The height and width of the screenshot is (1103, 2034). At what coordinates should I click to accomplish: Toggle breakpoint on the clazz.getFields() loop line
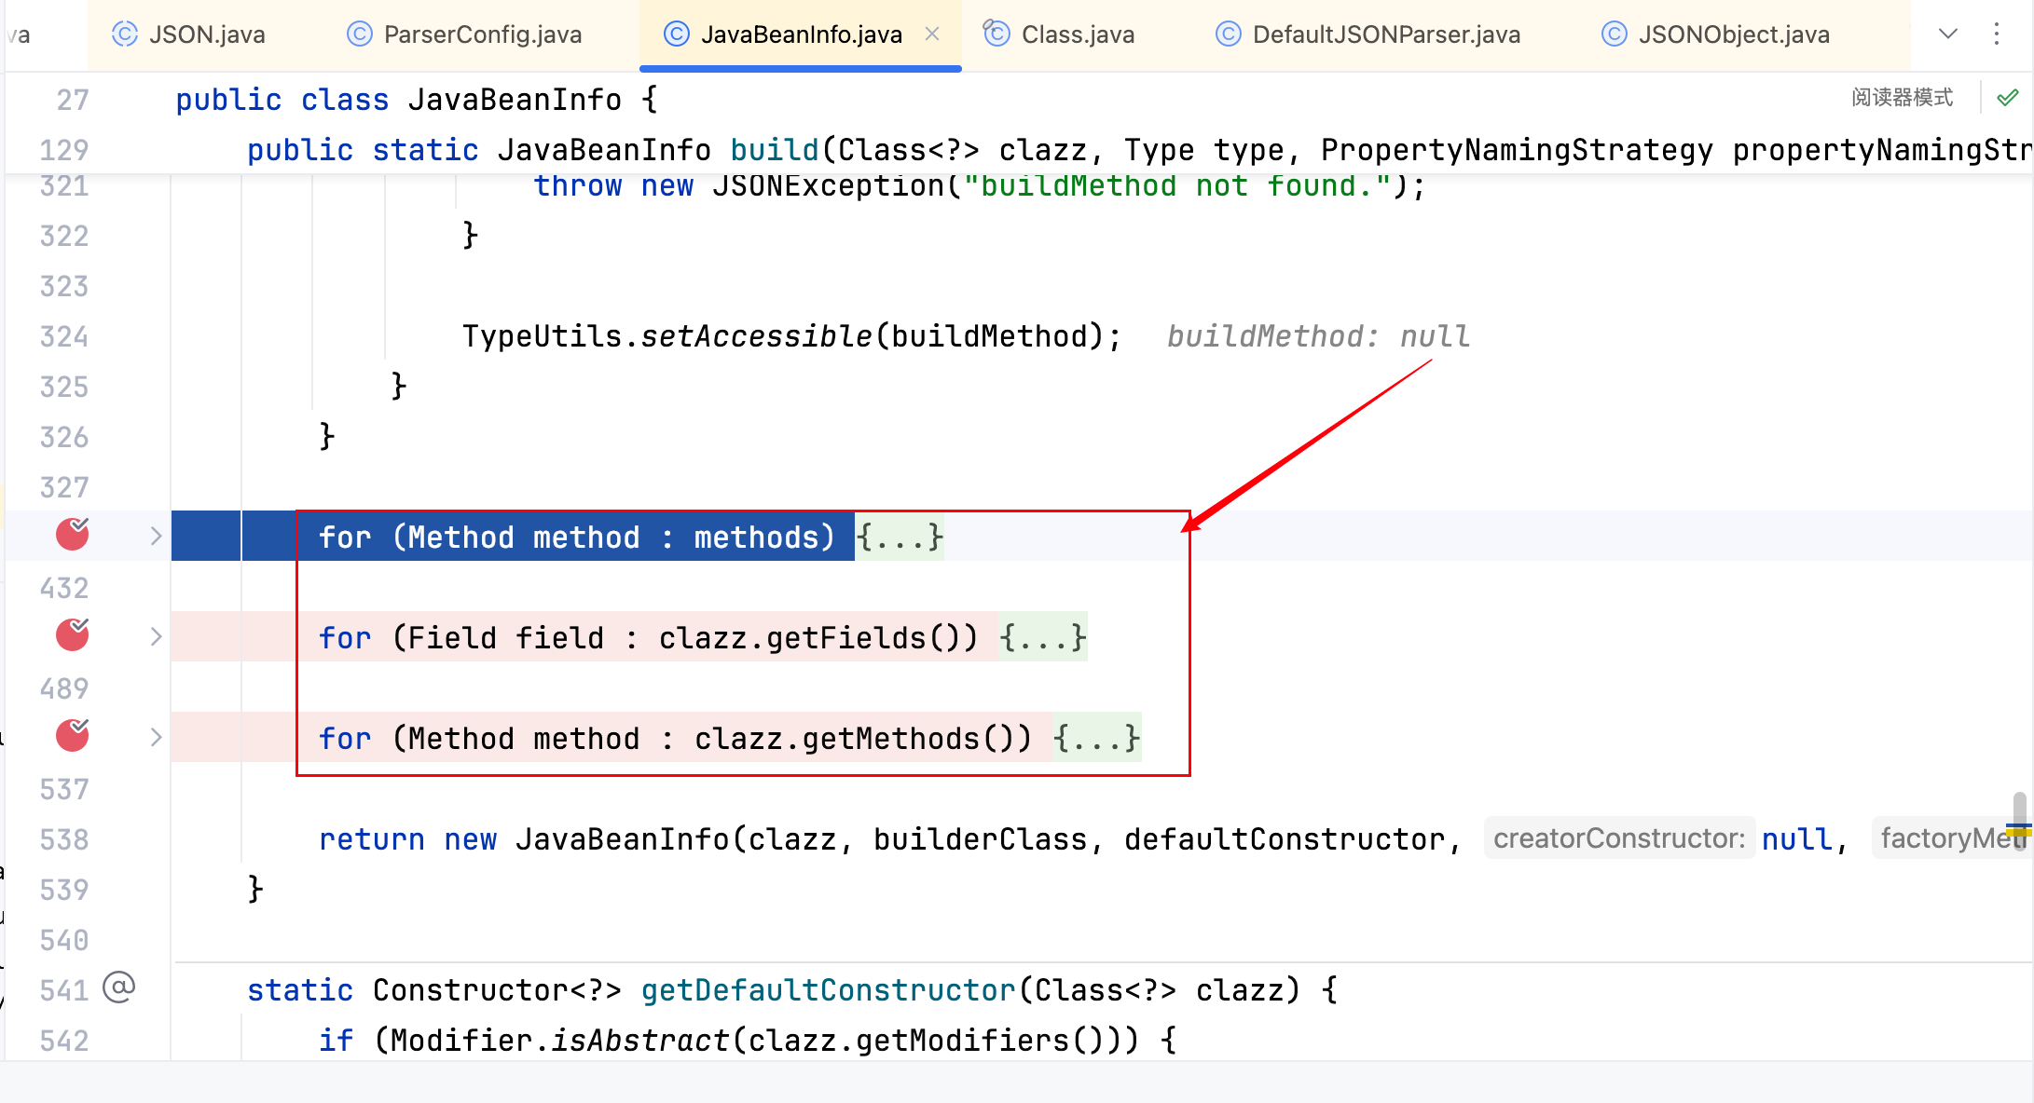coord(72,635)
